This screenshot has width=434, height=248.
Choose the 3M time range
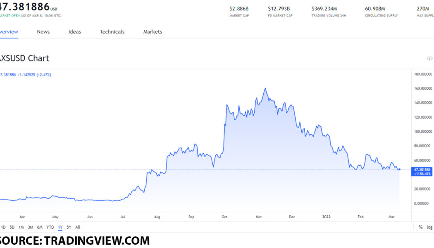30,227
